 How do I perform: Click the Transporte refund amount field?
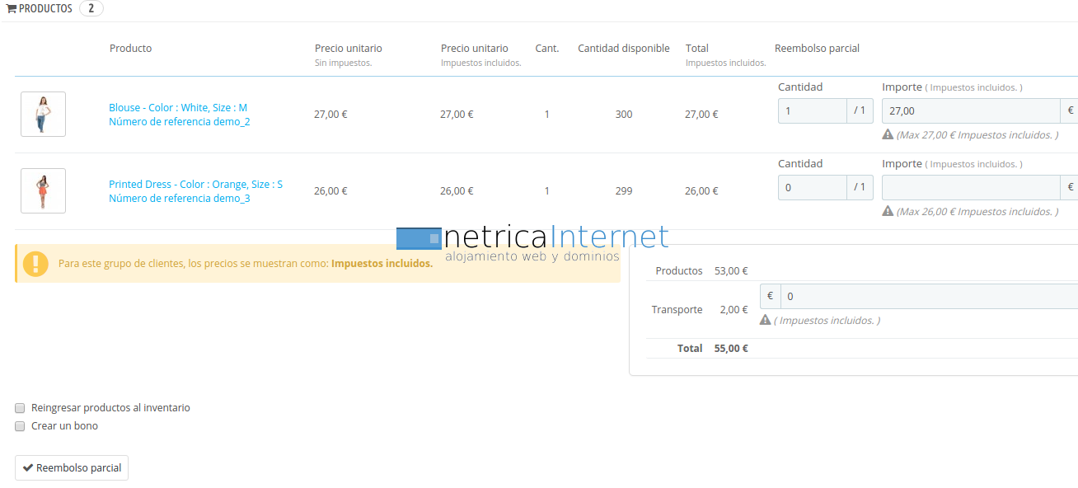coord(929,297)
